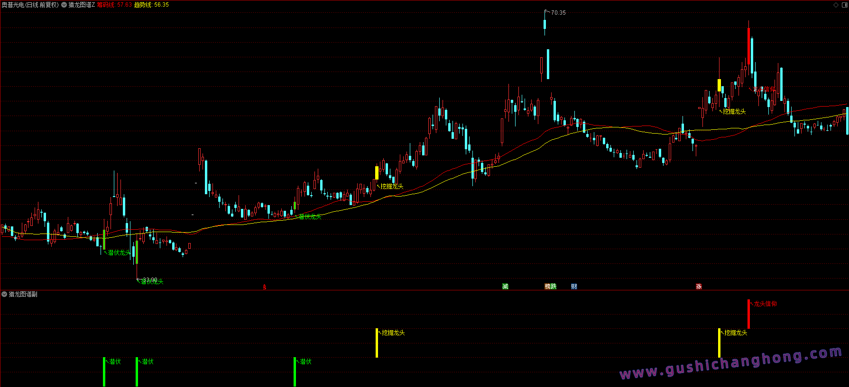Click the diamond icon at top right

[x=836, y=5]
